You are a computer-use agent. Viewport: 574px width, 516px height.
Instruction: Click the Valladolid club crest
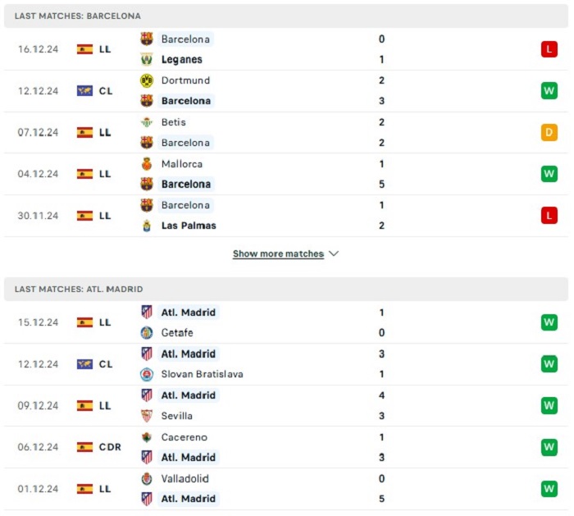(x=147, y=479)
